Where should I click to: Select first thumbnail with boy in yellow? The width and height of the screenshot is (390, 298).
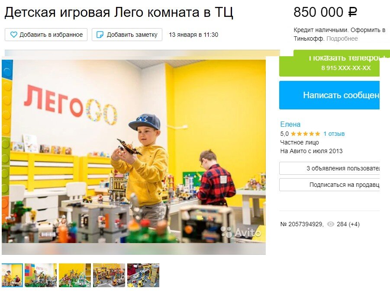tap(12, 275)
